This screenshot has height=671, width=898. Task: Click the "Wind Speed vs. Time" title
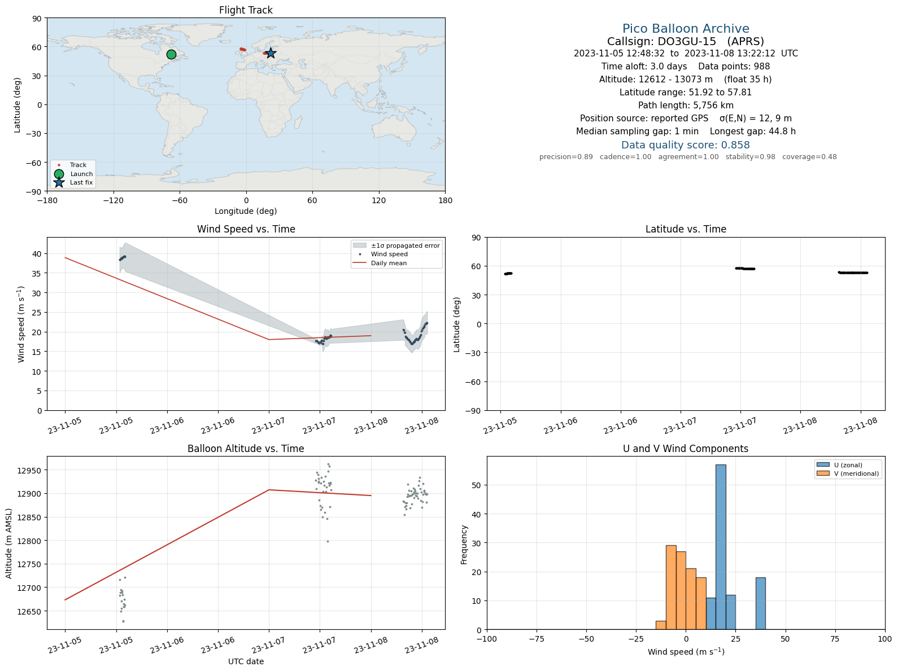tap(246, 229)
